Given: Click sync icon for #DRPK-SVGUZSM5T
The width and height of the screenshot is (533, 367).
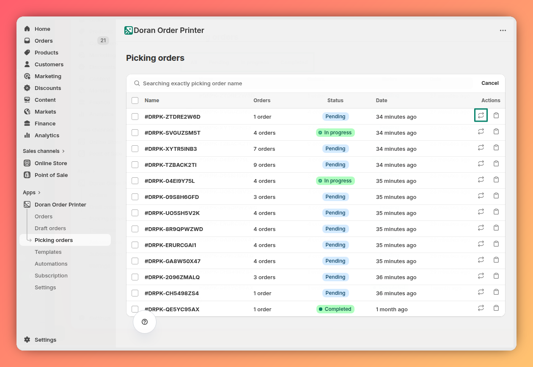Looking at the screenshot, I should 481,131.
